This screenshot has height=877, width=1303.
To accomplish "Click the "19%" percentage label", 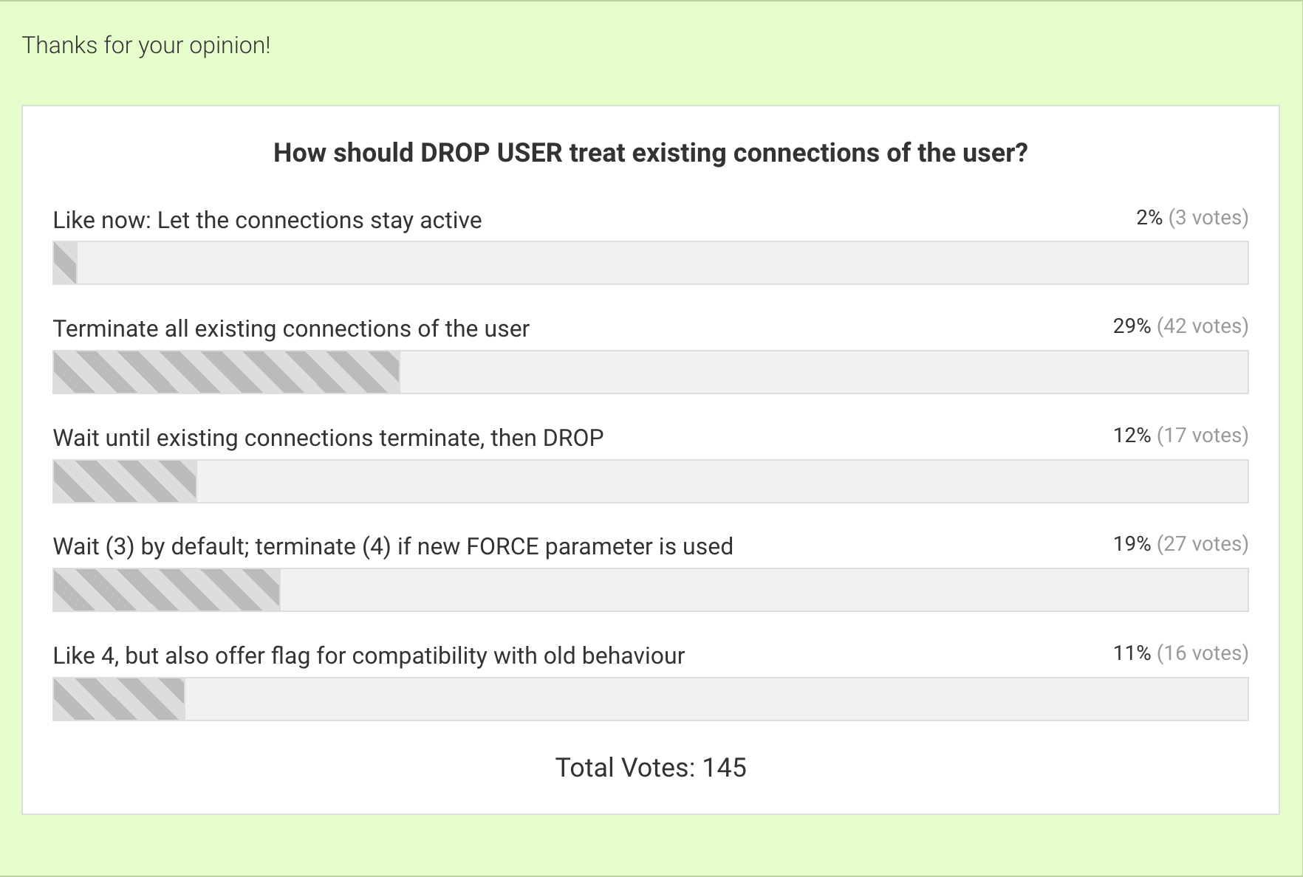I will tap(1132, 544).
